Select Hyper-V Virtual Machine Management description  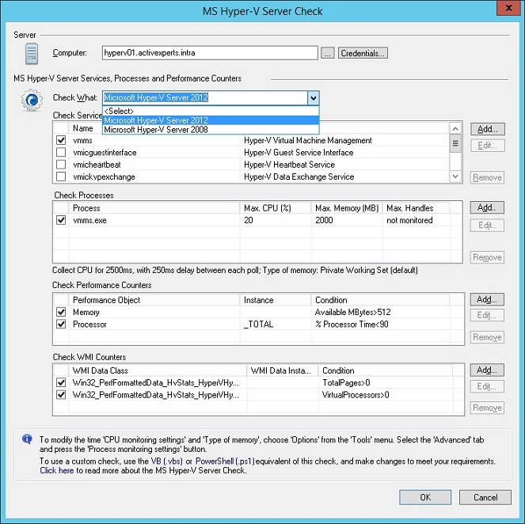(x=308, y=141)
